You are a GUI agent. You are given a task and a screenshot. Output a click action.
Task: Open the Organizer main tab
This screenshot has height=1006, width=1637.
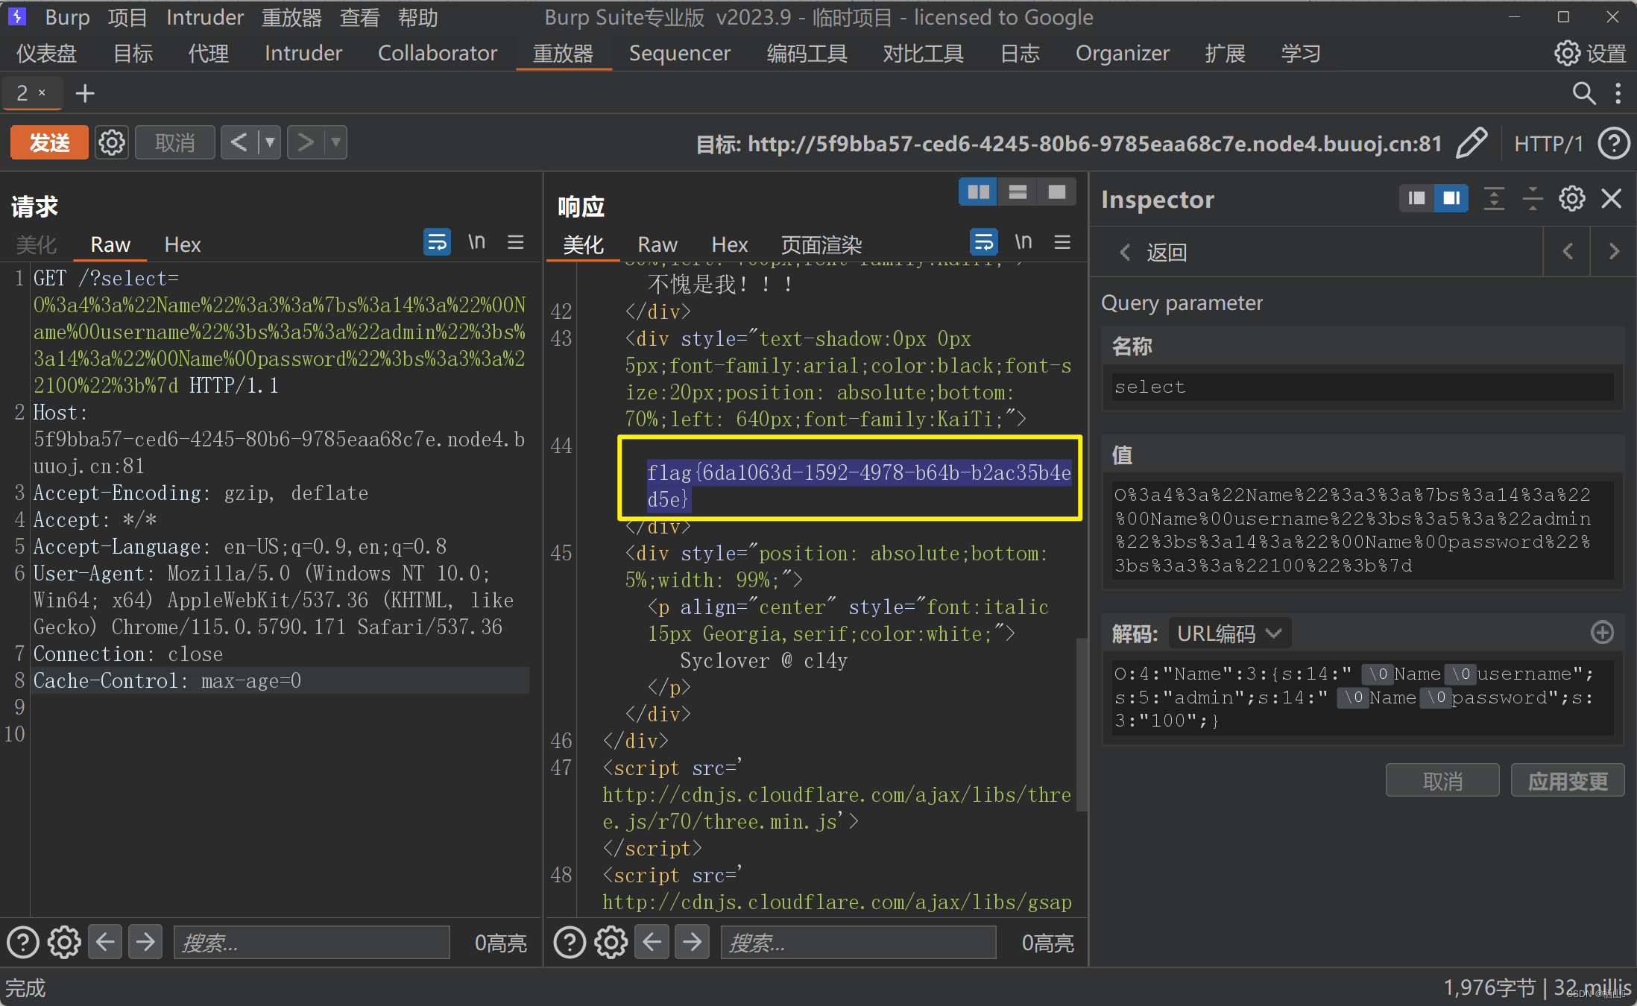[x=1122, y=54]
